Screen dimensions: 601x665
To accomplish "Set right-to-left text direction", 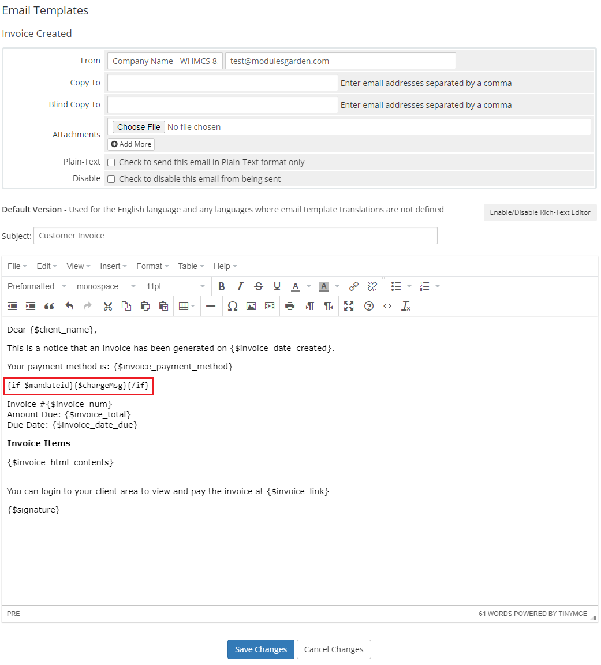I will coord(329,306).
